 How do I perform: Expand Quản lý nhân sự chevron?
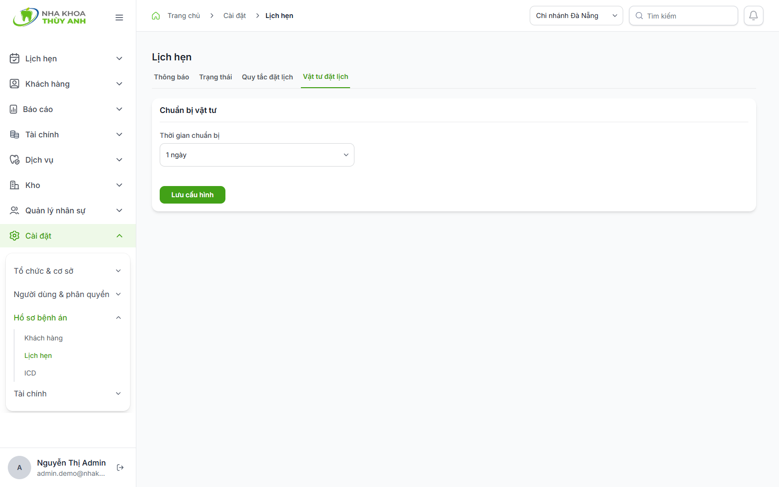pos(119,210)
